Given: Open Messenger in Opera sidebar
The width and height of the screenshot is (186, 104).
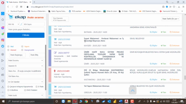Looking at the screenshot, I should (3, 28).
